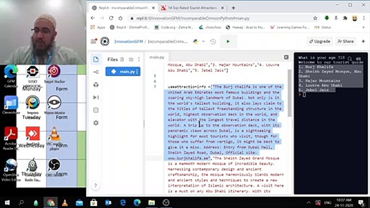370x208 pixels.
Task: Close the Tourist Attractions browser tab
Action: 222,8
